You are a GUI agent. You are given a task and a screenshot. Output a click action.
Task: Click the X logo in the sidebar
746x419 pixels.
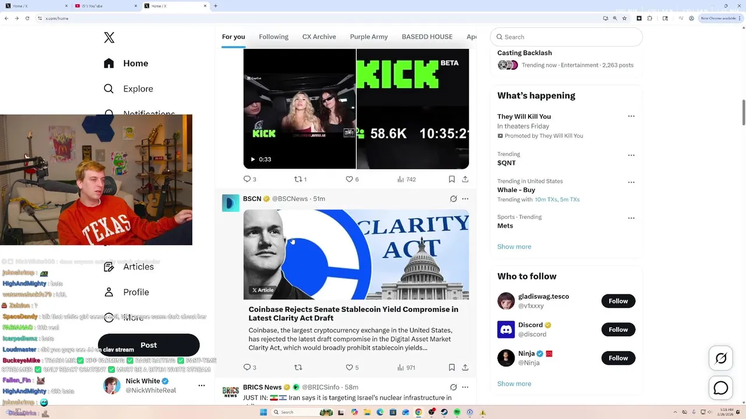coord(109,38)
